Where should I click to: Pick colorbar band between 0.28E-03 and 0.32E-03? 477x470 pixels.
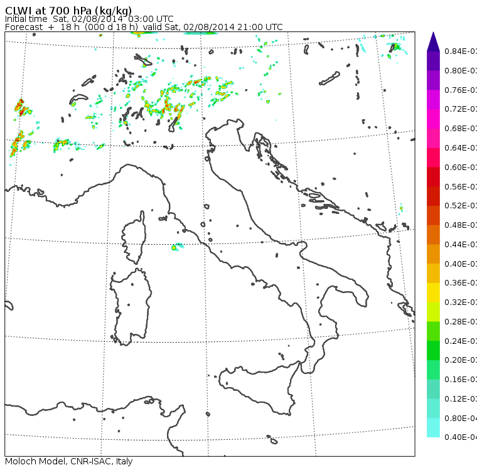(433, 312)
